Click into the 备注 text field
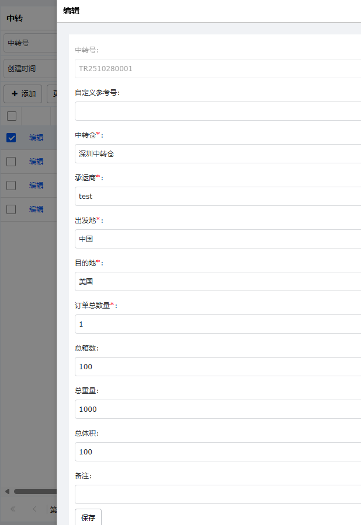 coord(217,495)
